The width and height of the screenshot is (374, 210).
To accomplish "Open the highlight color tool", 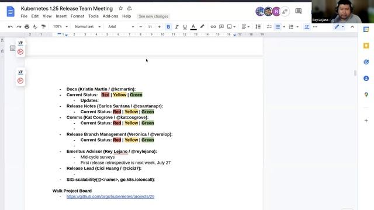I will [202, 27].
